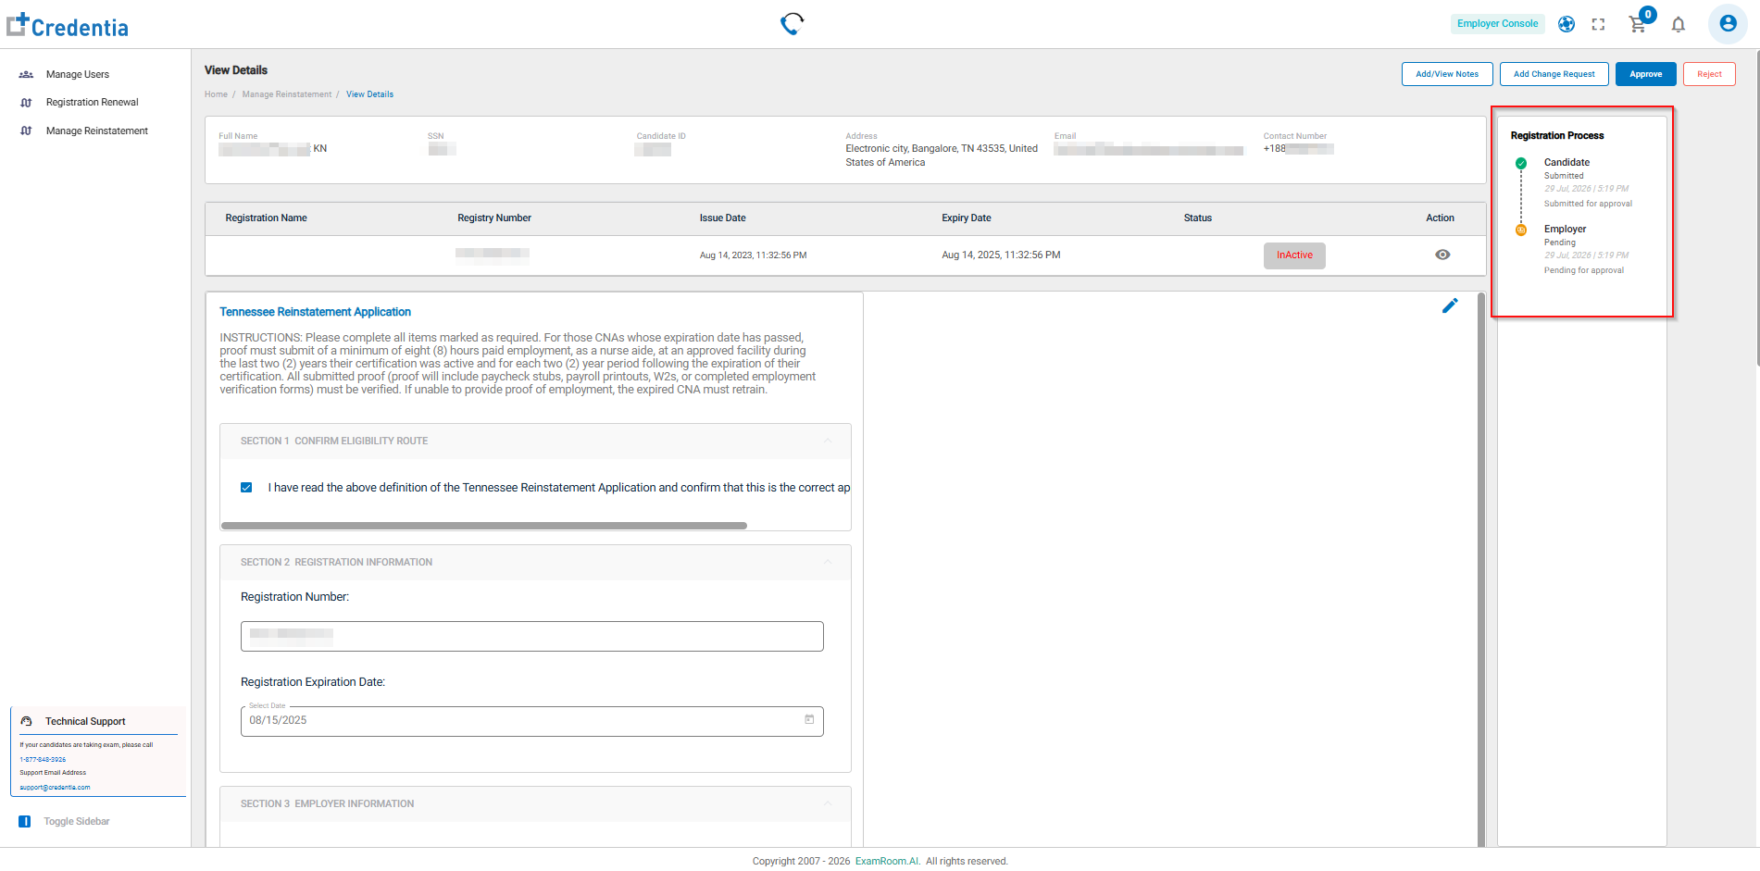Screen dimensions: 1760x871
Task: Click Candidate submitted green check step
Action: (x=1521, y=163)
